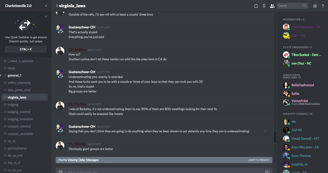Open recent mentions with the @ icon
Image resolution: width=328 pixels, height=173 pixels.
tap(315, 6)
